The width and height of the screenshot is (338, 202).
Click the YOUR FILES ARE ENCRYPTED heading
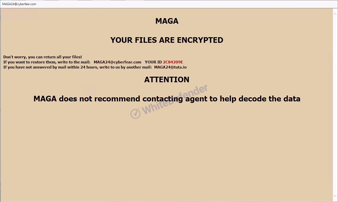(167, 40)
